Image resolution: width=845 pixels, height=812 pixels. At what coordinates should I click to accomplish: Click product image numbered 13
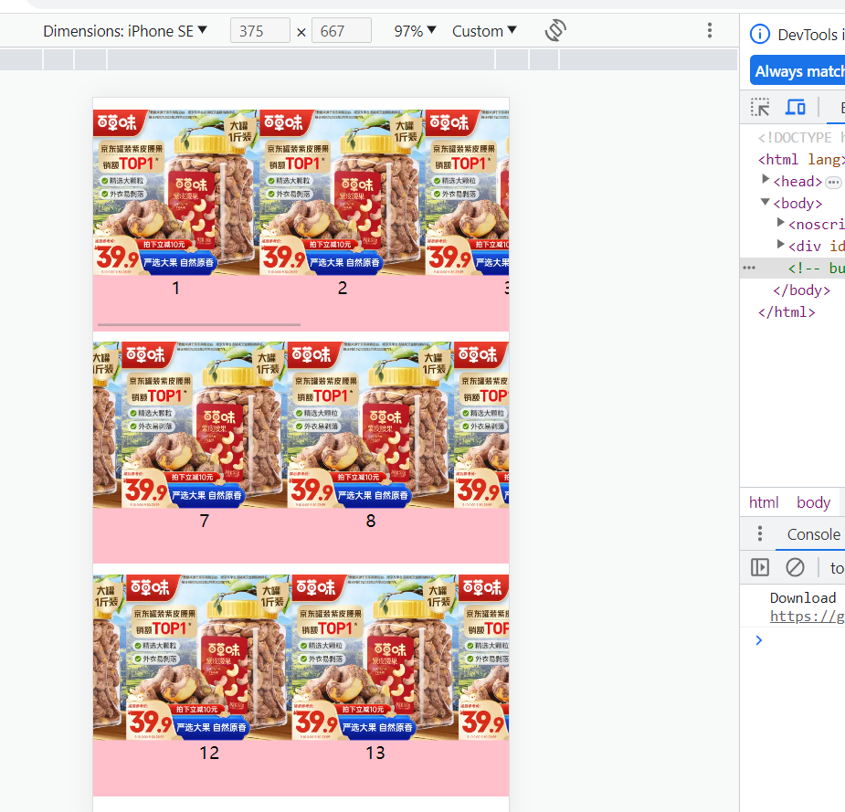375,657
